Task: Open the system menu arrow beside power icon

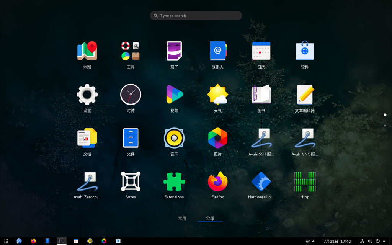Action: coord(384,241)
